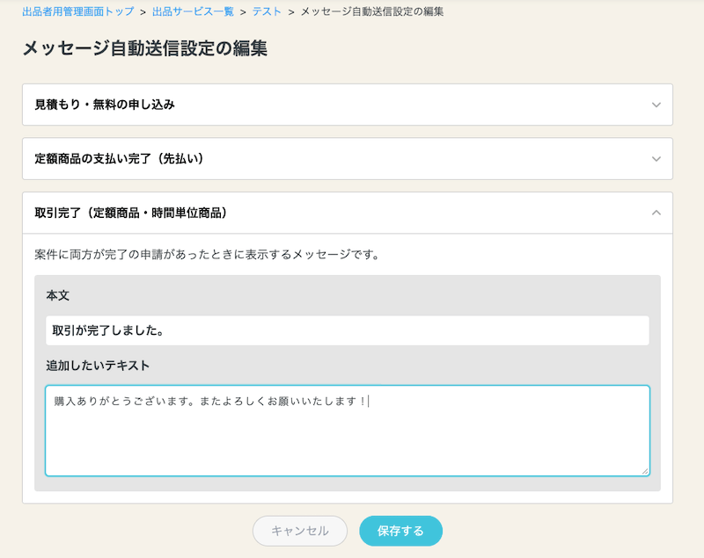The width and height of the screenshot is (704, 558).
Task: Click the 本文 field label
Action: point(58,296)
